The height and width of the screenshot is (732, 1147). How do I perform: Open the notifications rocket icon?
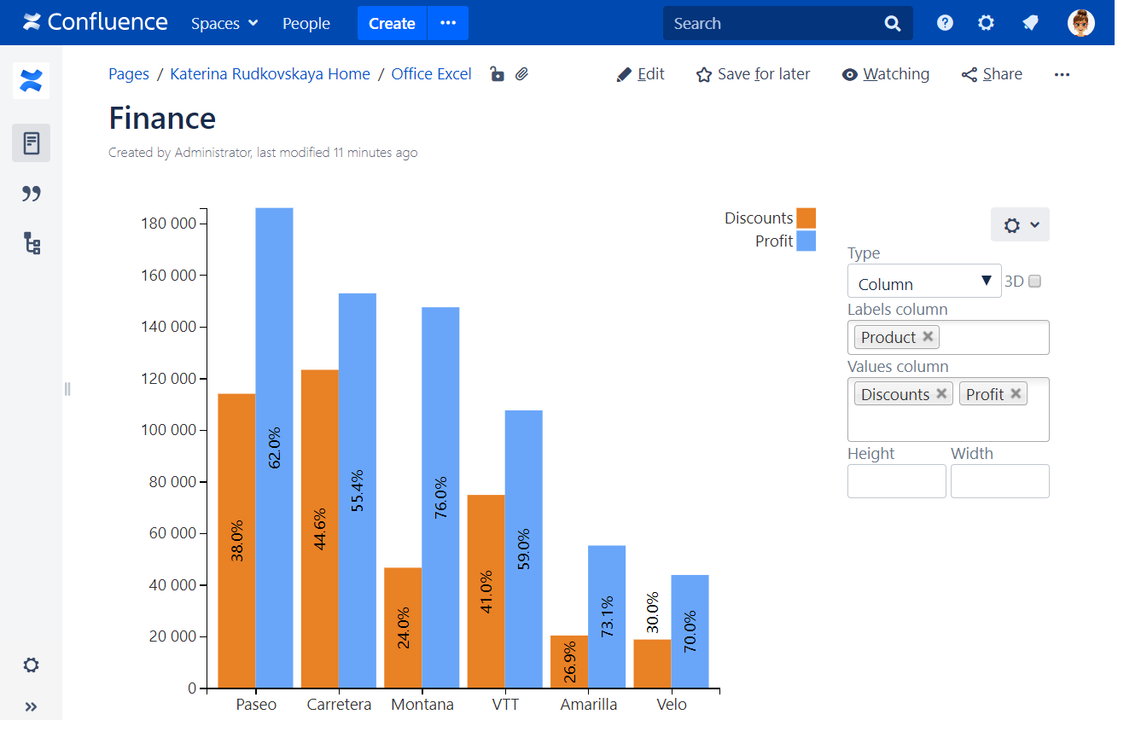pos(1030,23)
